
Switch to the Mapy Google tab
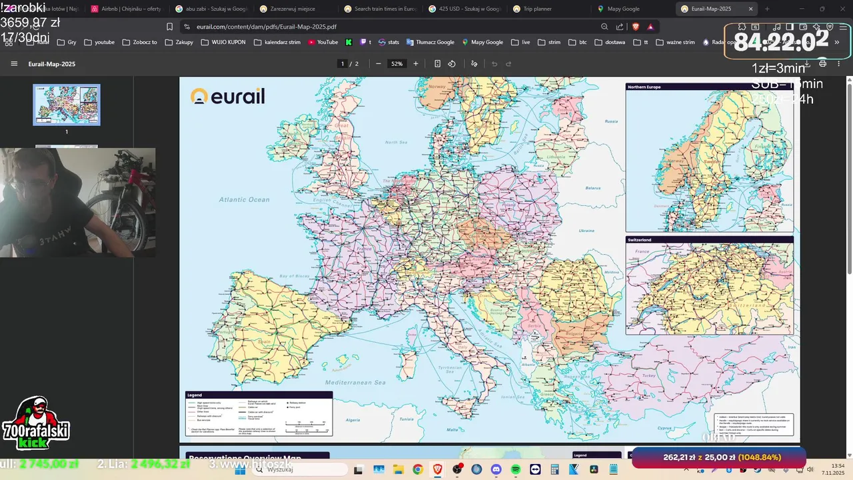633,9
